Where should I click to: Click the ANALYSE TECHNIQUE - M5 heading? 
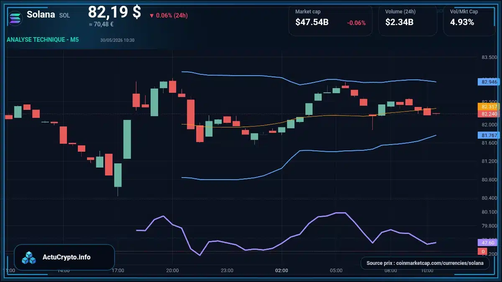43,40
